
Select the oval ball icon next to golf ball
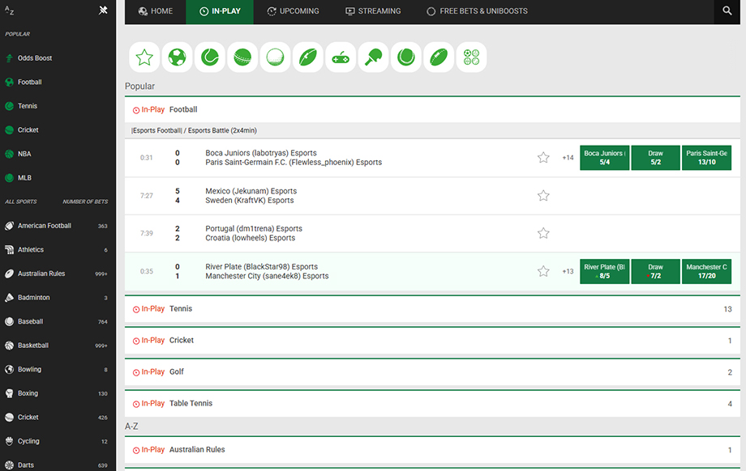(308, 57)
